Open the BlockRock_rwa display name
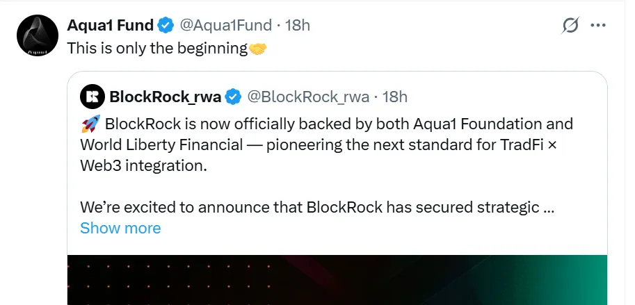This screenshot has height=305, width=635. (x=166, y=96)
